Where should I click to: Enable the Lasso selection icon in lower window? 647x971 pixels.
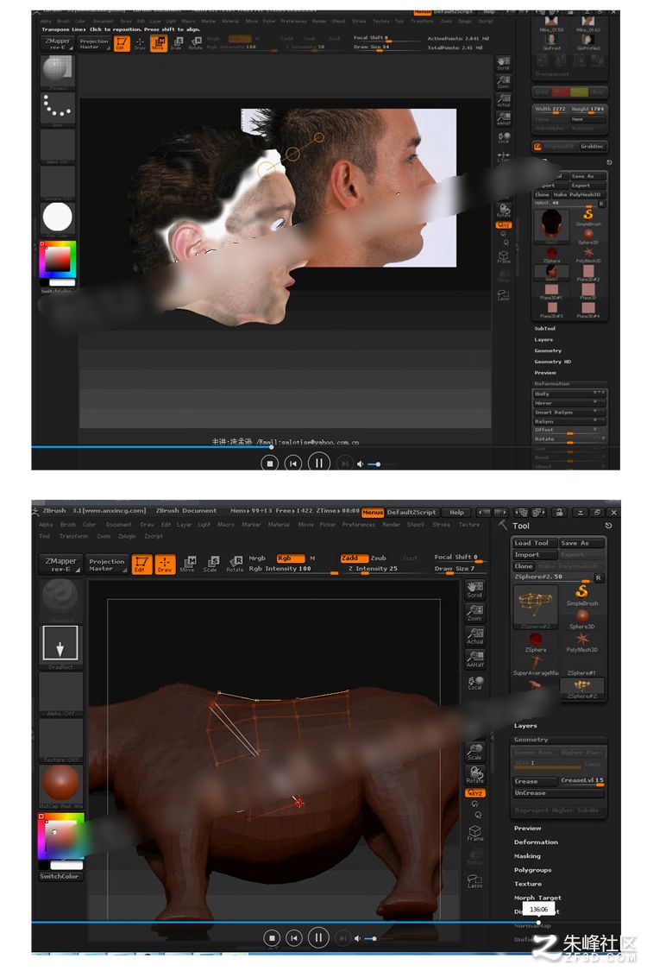coord(474,880)
